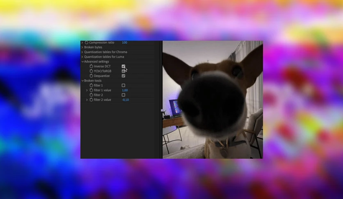Uncheck the Dequantize checkbox
Screen dimensions: 343x199
pos(123,76)
